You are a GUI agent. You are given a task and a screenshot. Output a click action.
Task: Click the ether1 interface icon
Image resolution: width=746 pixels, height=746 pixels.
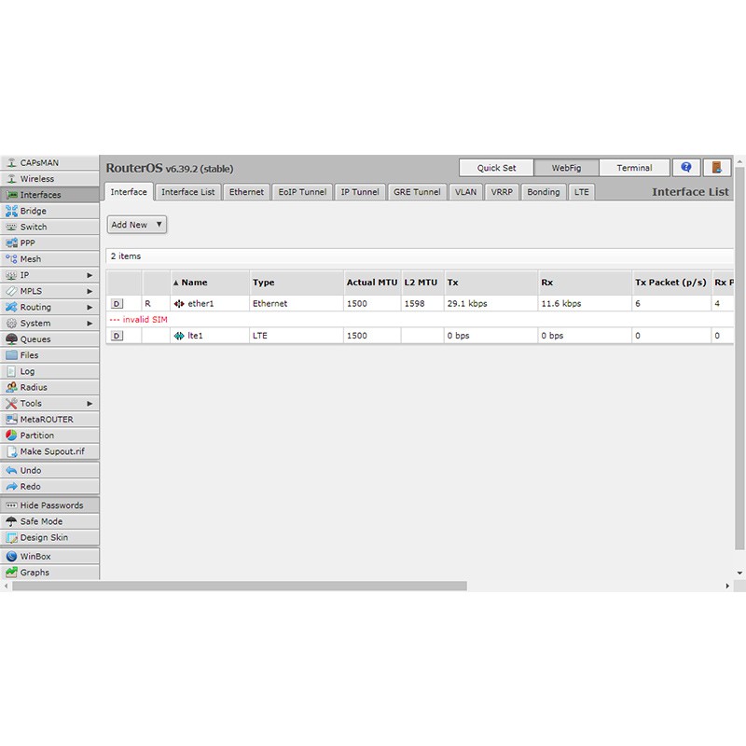click(x=179, y=304)
